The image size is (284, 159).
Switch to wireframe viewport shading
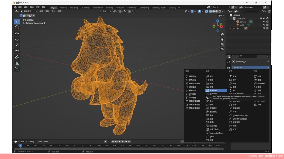pyautogui.click(x=211, y=11)
